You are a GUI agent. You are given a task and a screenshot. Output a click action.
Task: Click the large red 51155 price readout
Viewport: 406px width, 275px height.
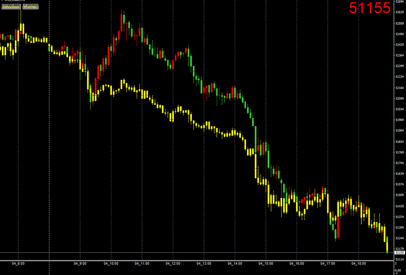pyautogui.click(x=370, y=8)
